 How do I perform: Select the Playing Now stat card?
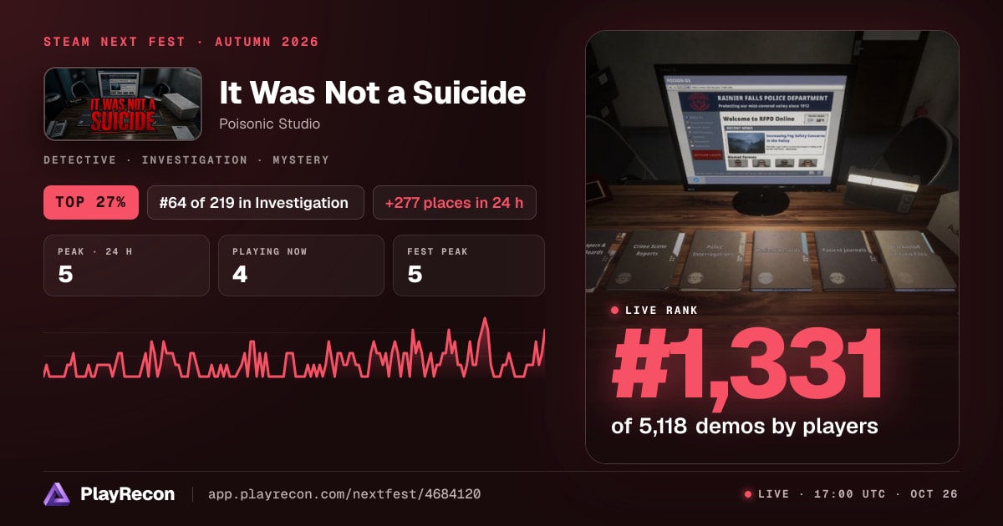(301, 266)
